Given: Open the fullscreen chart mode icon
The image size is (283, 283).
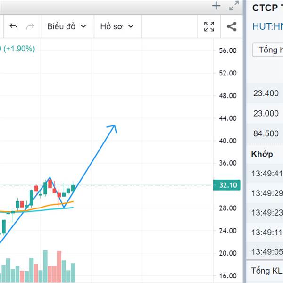Looking at the screenshot, I should 209,26.
